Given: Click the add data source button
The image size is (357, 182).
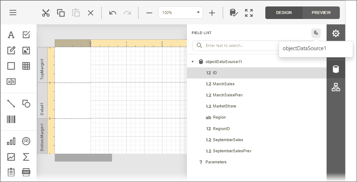Looking at the screenshot, I should (x=316, y=33).
